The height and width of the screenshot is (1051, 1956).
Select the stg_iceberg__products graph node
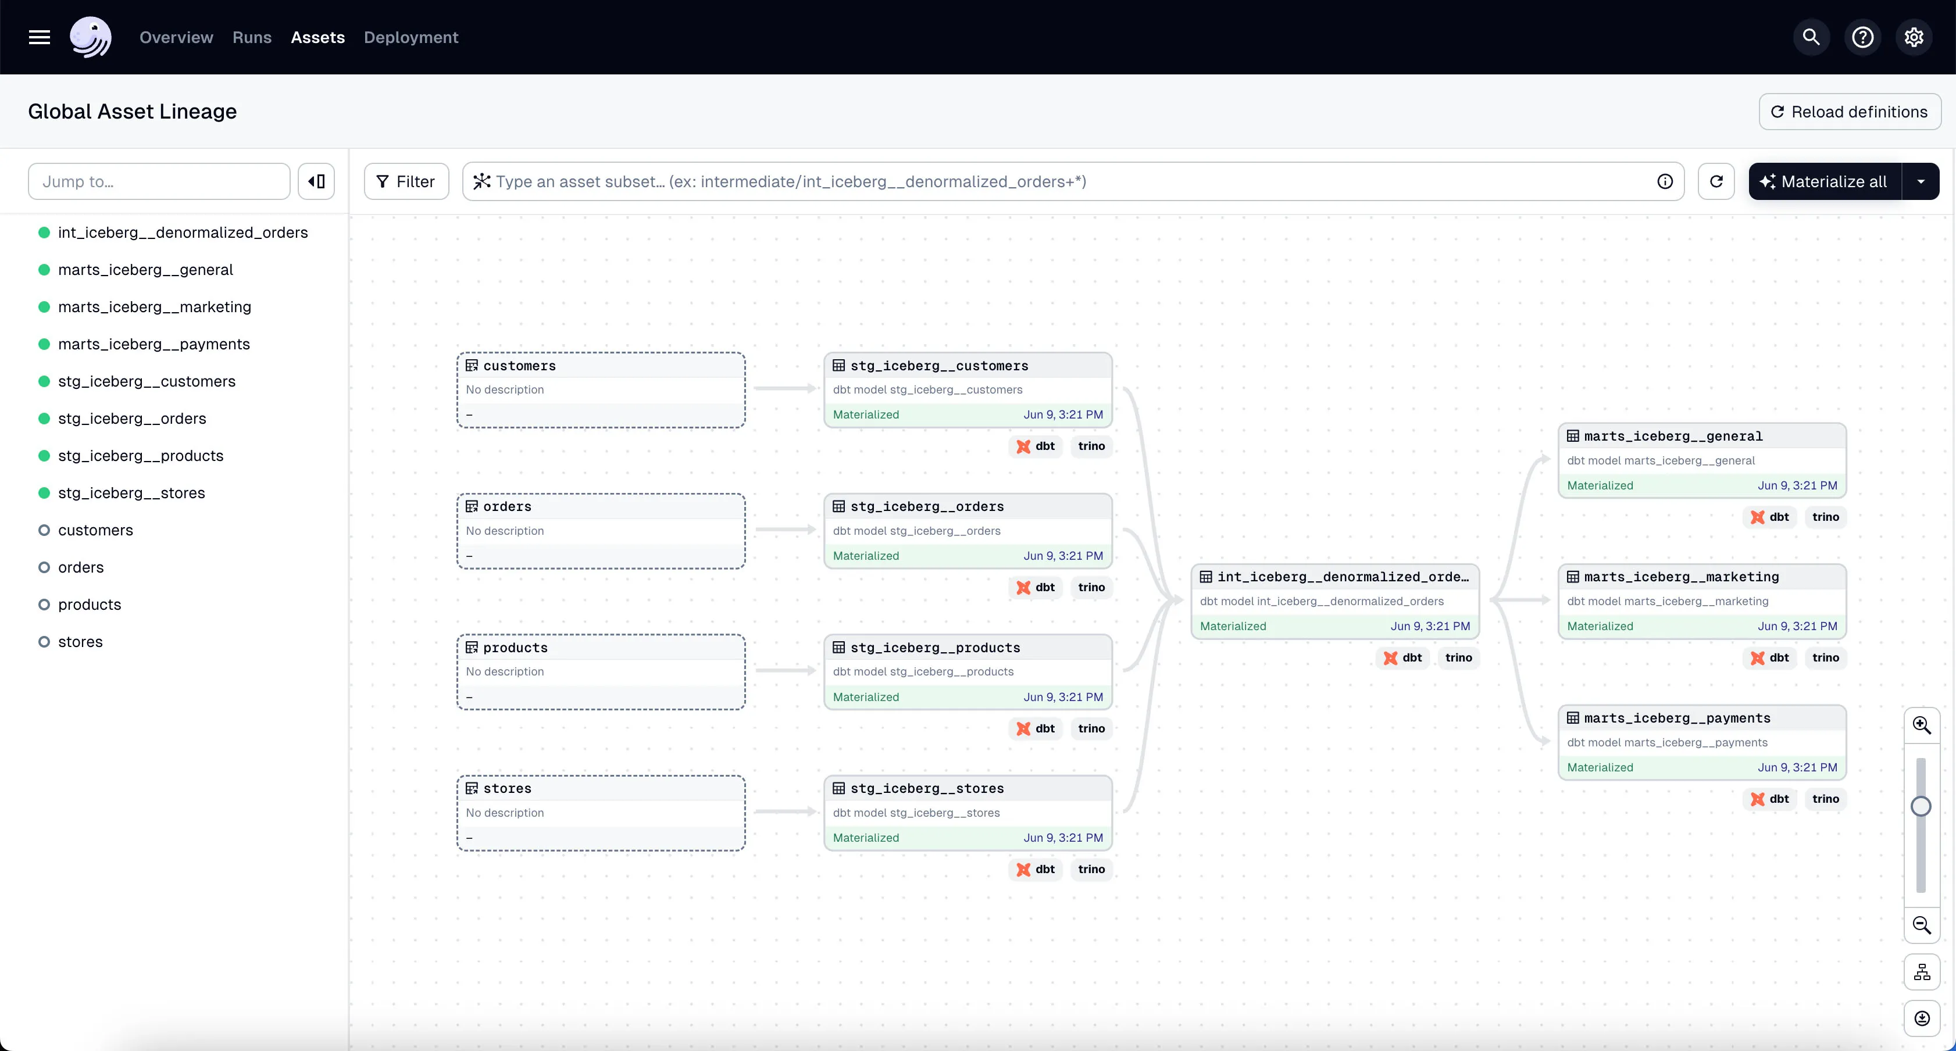(x=968, y=672)
